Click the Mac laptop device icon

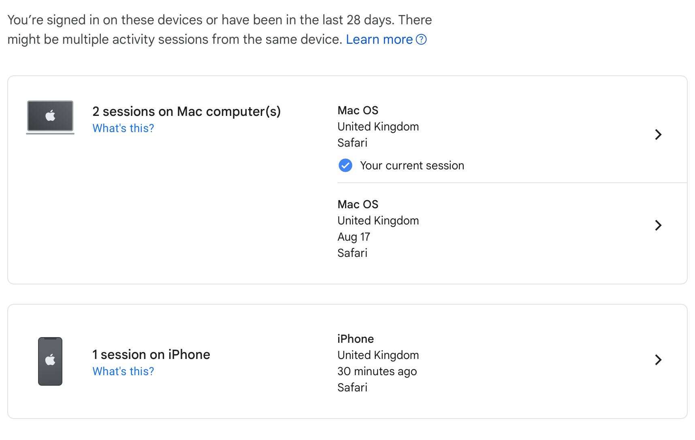(50, 117)
